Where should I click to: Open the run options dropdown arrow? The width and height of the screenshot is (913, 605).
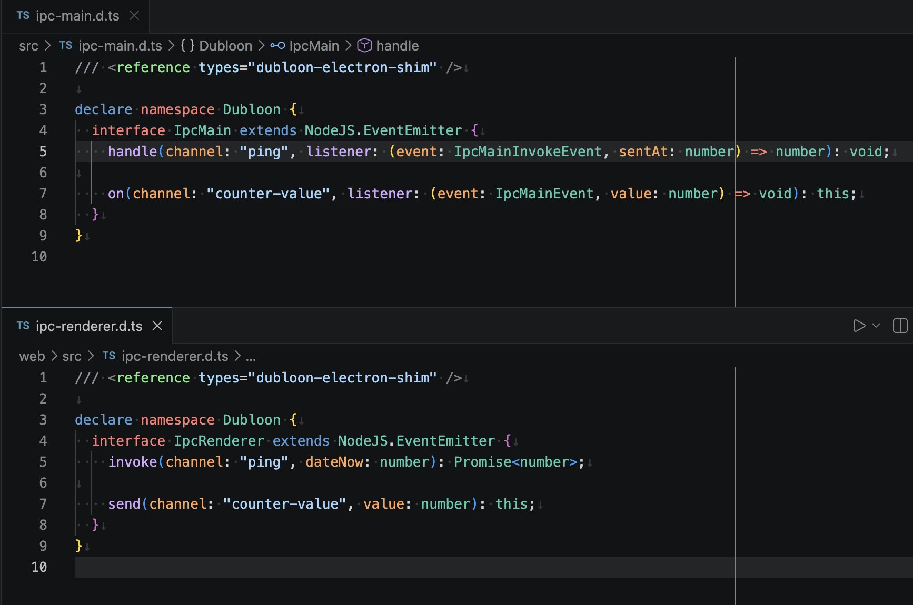[x=876, y=326]
